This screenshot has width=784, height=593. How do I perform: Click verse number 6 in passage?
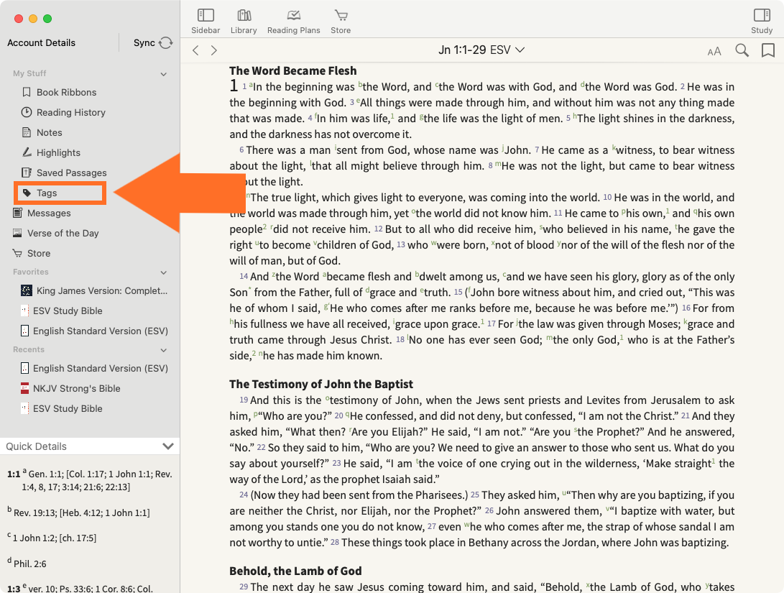[x=241, y=150]
